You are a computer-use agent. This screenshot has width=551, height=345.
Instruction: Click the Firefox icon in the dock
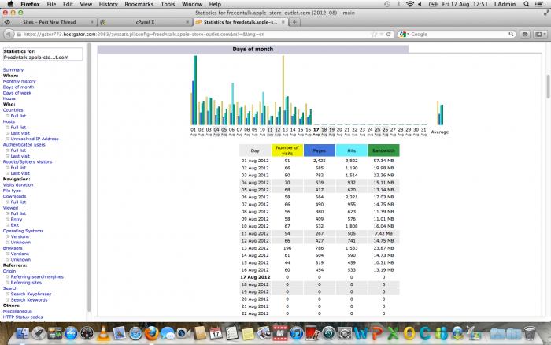tap(151, 332)
